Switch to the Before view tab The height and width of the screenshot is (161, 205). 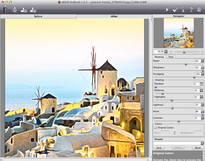click(x=38, y=16)
